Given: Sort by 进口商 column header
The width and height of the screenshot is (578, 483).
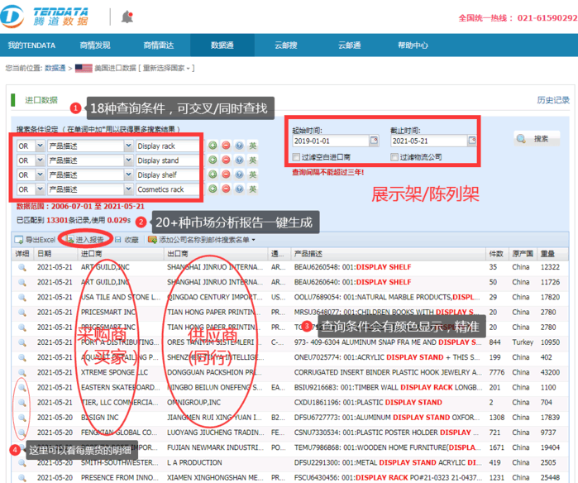Looking at the screenshot, I should click(121, 254).
